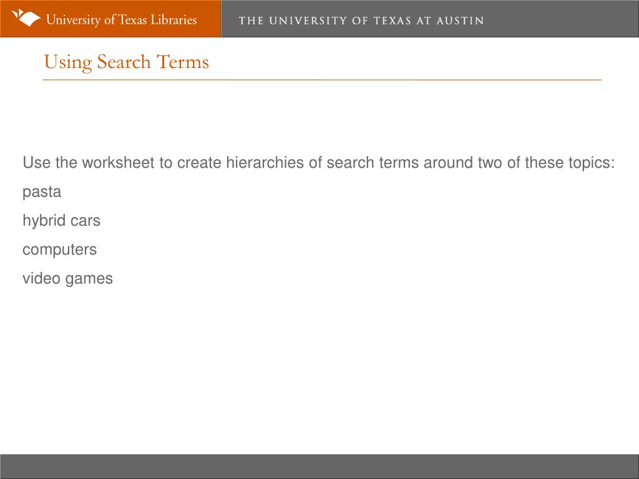
Task: Click the gray footer bar
Action: coord(319,467)
